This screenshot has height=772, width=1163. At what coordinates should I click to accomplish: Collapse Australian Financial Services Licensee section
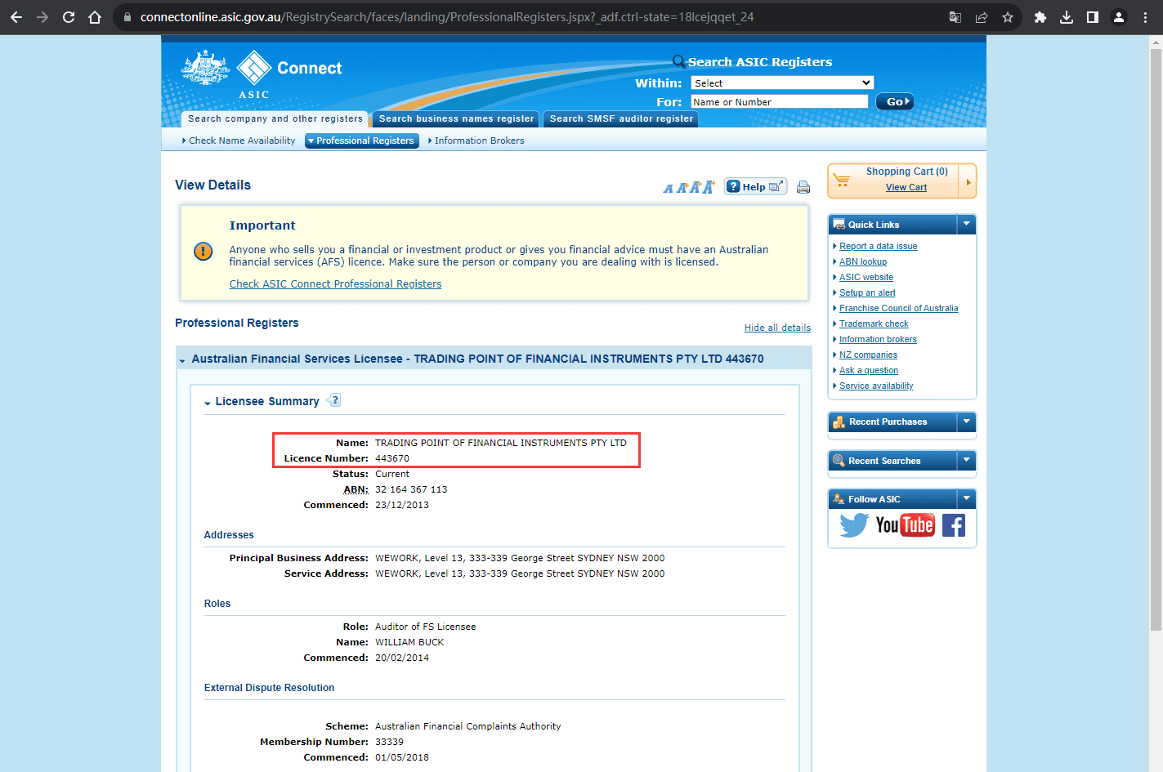[182, 359]
